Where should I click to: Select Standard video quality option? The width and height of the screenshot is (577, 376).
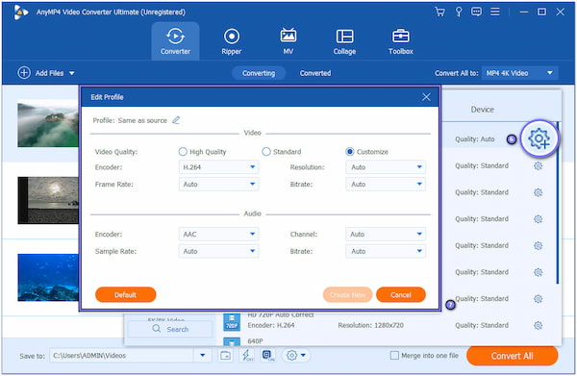(266, 152)
